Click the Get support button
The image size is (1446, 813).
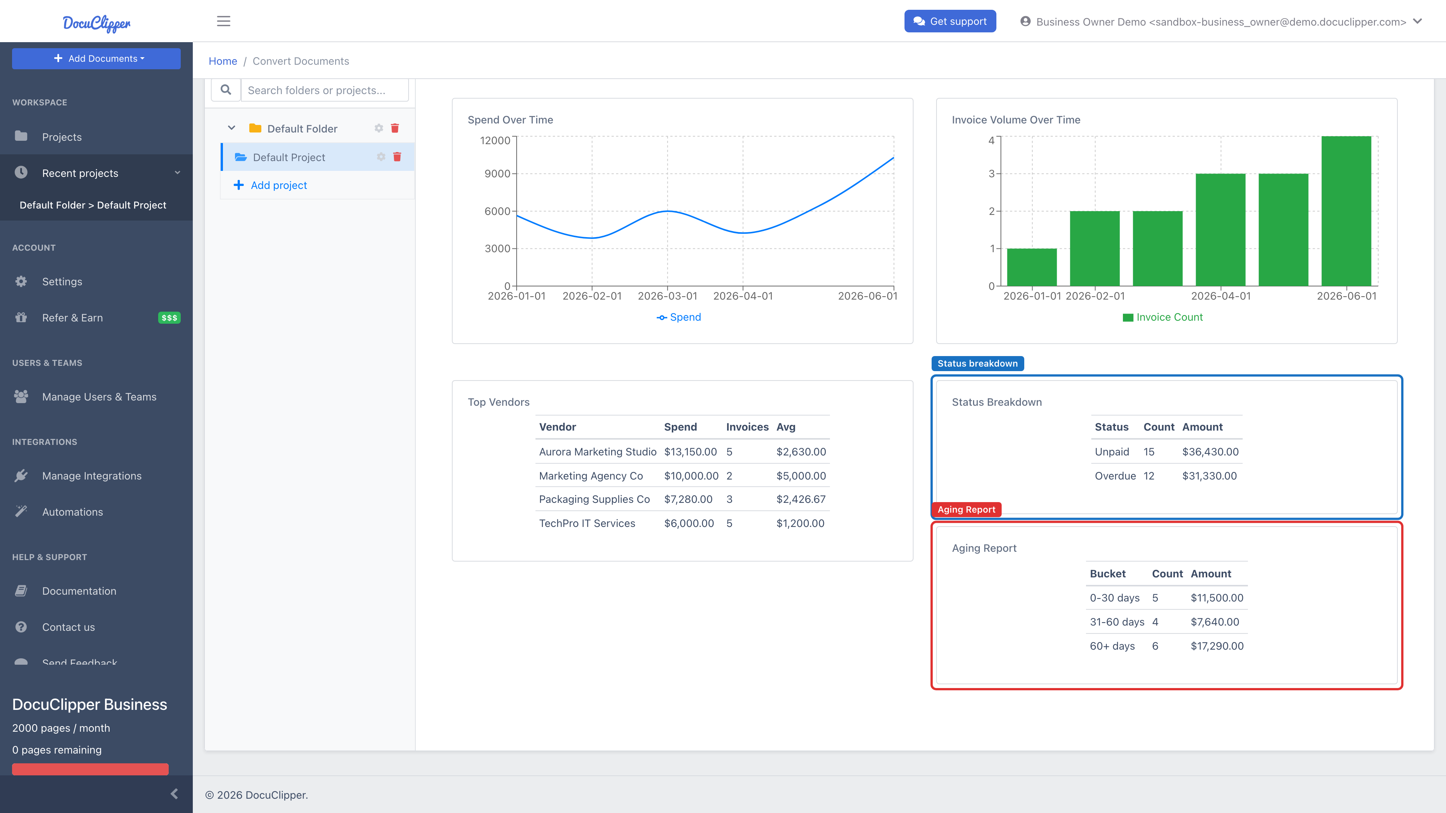950,21
